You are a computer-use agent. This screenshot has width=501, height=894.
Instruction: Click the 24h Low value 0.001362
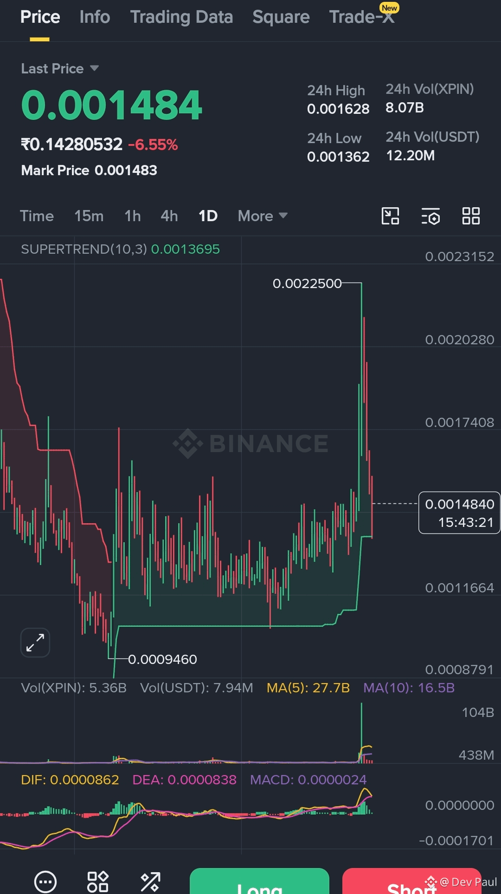338,157
